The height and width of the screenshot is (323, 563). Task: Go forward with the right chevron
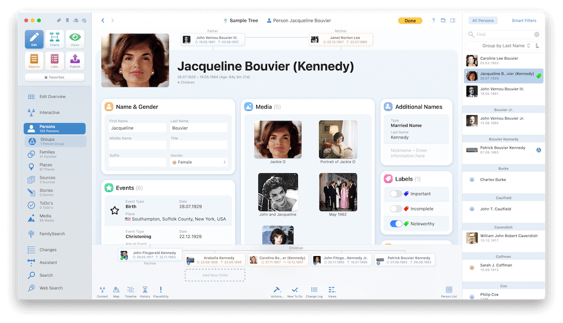click(113, 20)
